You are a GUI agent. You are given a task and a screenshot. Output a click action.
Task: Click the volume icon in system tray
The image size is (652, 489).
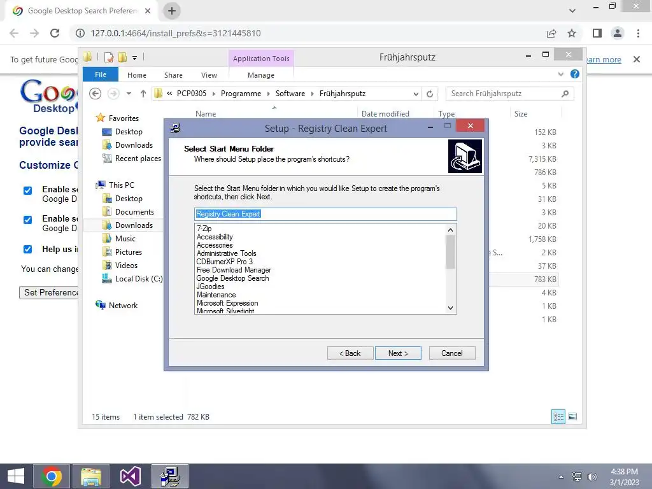(x=592, y=477)
